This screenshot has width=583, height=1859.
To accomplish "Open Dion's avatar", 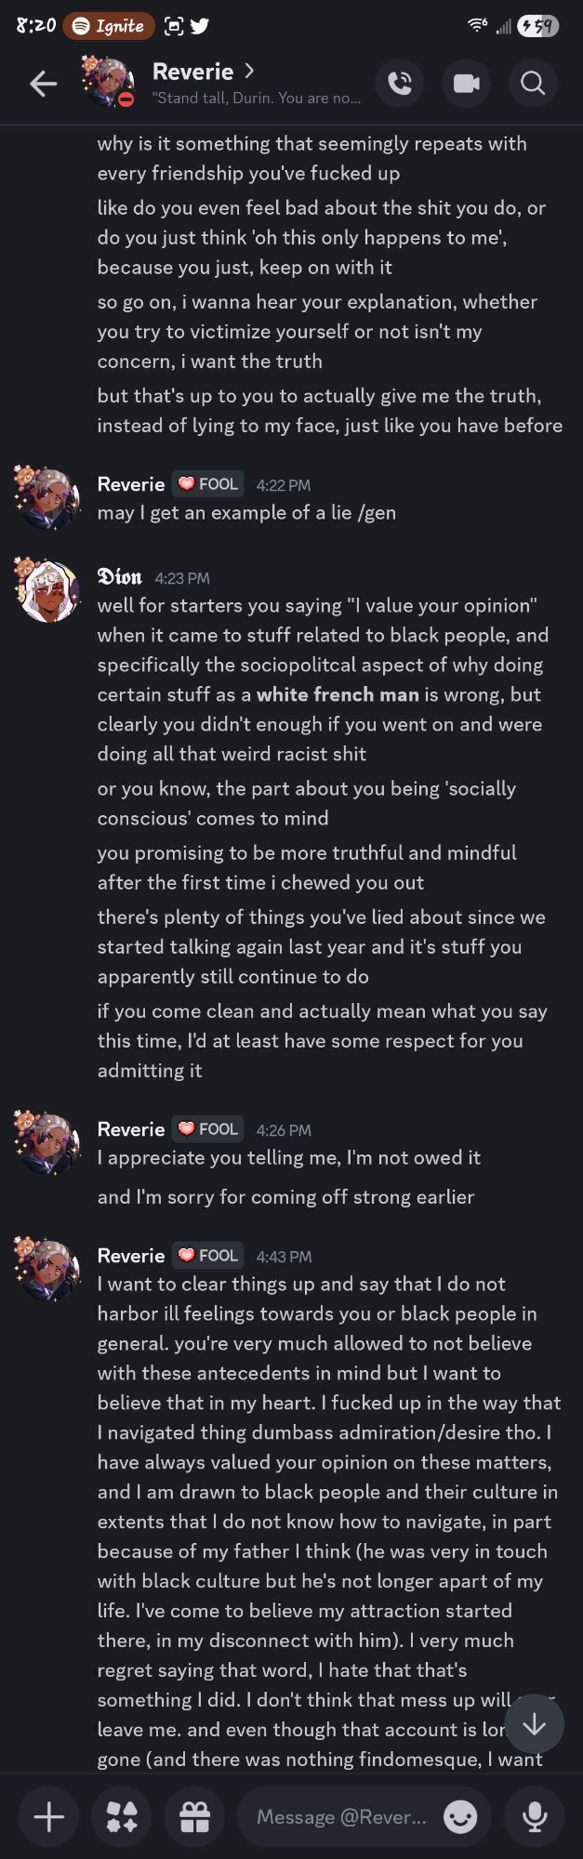I will pos(46,589).
